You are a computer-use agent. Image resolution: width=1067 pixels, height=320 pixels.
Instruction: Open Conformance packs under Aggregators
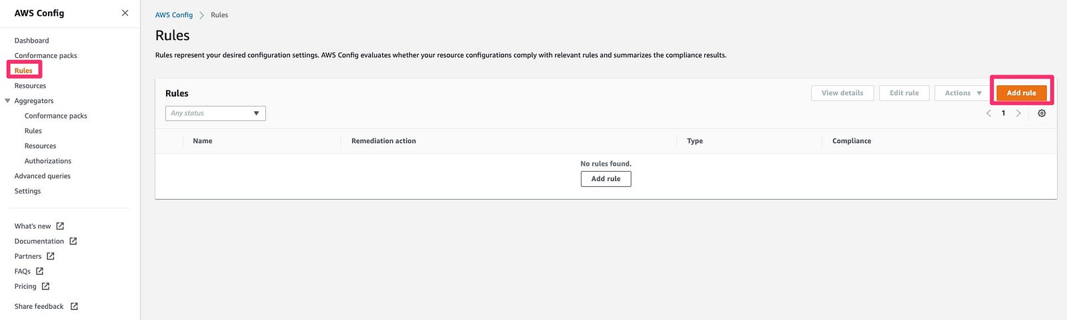(x=56, y=116)
